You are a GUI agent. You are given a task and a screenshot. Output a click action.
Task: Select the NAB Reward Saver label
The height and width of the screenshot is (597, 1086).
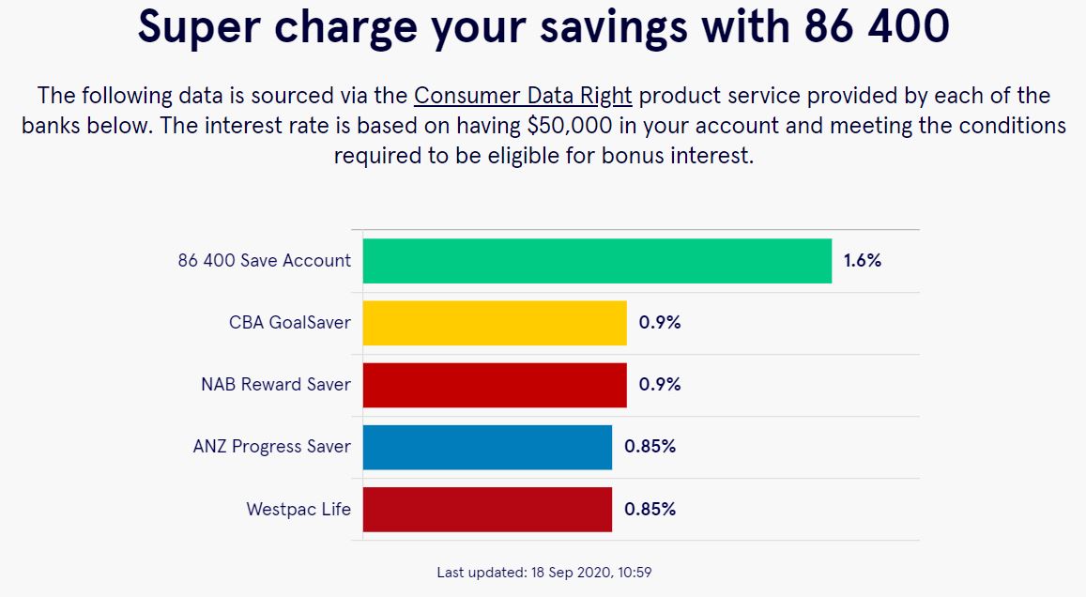point(276,384)
